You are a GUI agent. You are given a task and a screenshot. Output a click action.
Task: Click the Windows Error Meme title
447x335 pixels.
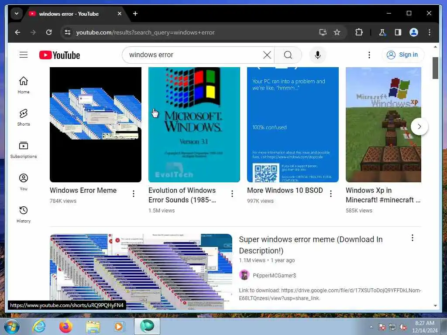[83, 190]
